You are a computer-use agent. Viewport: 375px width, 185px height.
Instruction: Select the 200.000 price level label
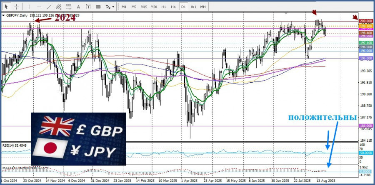(366, 21)
